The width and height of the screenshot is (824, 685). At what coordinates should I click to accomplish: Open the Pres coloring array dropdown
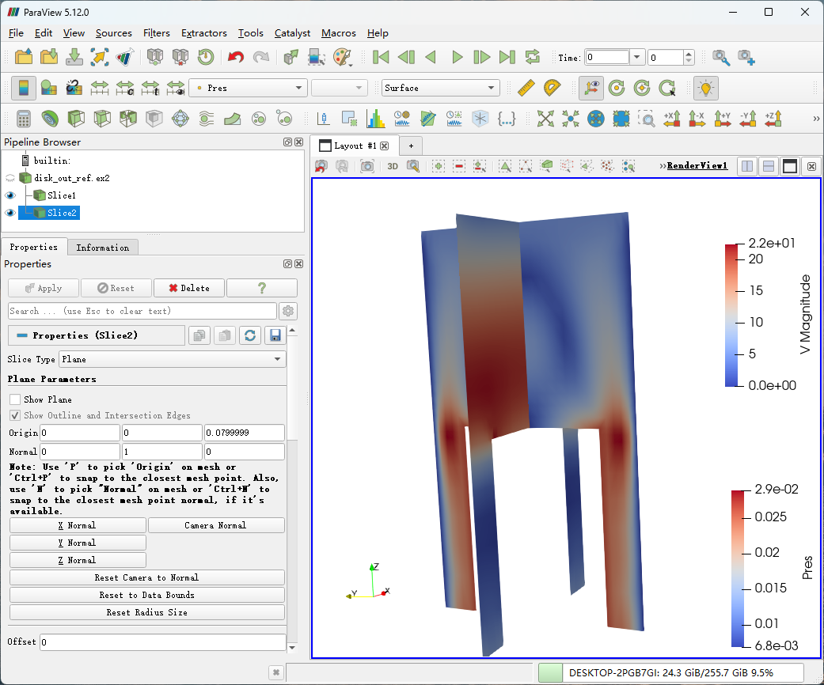(x=248, y=88)
